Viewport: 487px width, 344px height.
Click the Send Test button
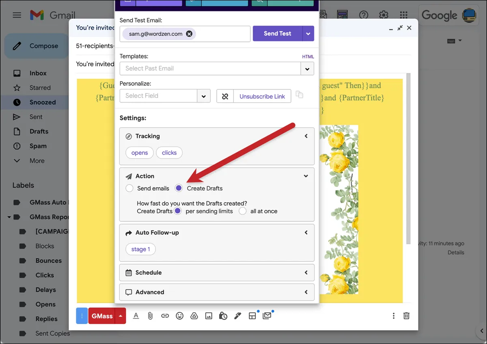tap(278, 34)
